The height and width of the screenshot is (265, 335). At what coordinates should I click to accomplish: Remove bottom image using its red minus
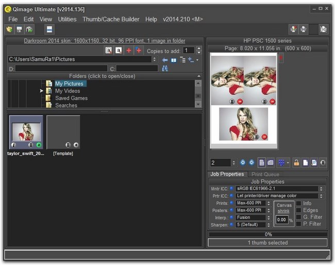[264, 137]
